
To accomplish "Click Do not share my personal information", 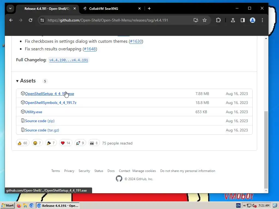I will [x=187, y=171].
